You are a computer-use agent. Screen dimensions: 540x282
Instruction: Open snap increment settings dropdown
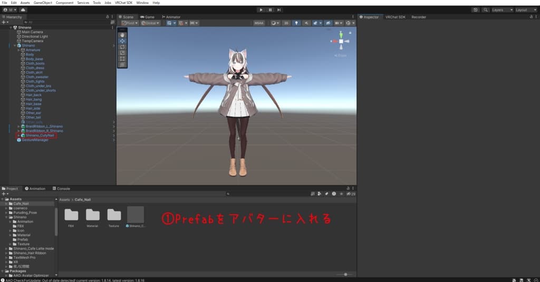pyautogui.click(x=194, y=23)
